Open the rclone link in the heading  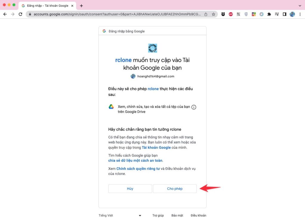(123, 60)
